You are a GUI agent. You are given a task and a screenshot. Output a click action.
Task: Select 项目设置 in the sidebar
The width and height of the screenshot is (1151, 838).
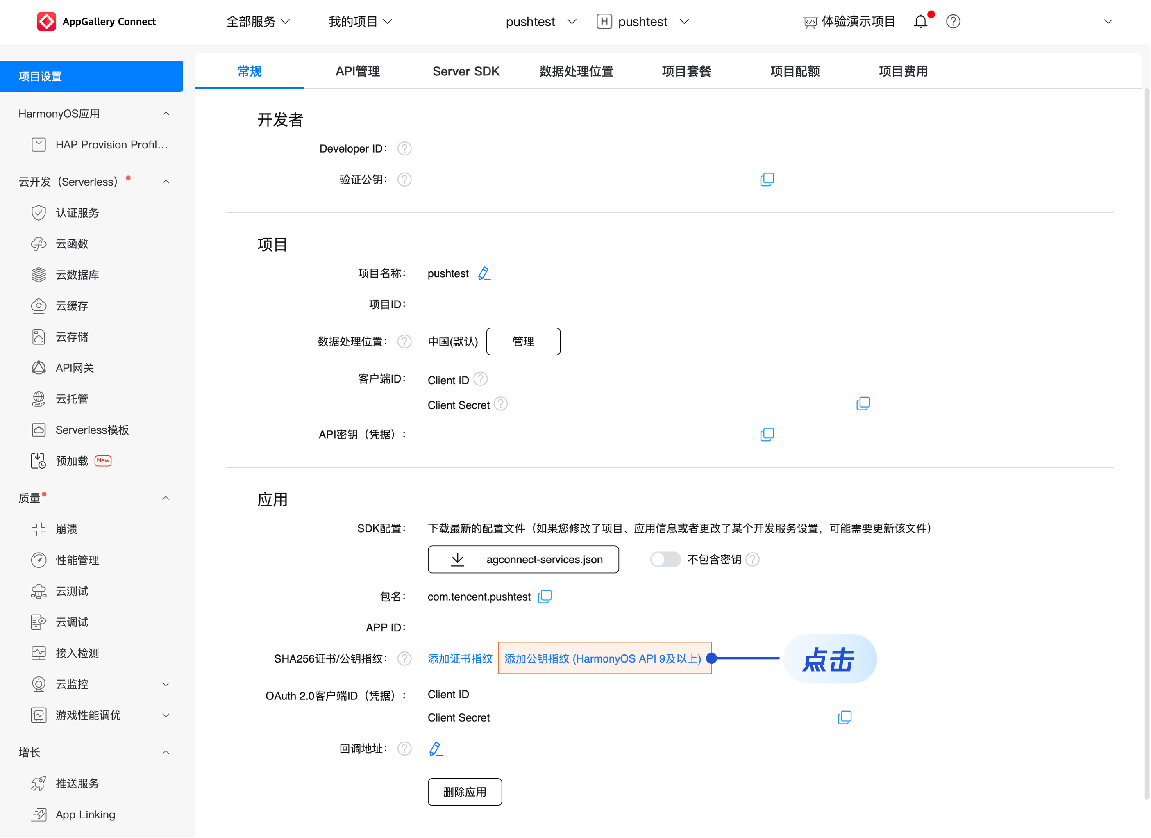click(92, 77)
